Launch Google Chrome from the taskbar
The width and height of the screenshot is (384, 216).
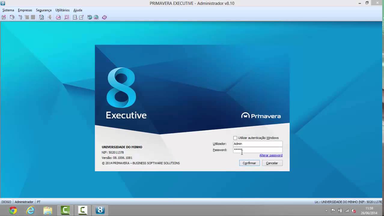13,210
